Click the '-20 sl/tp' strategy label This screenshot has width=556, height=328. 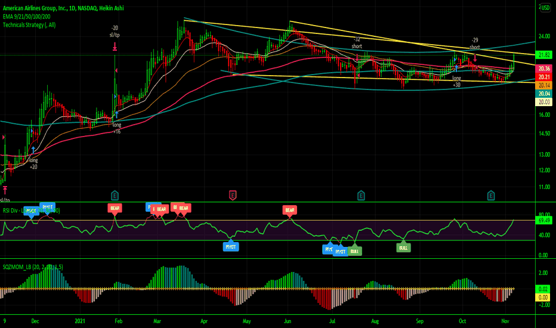tap(115, 32)
